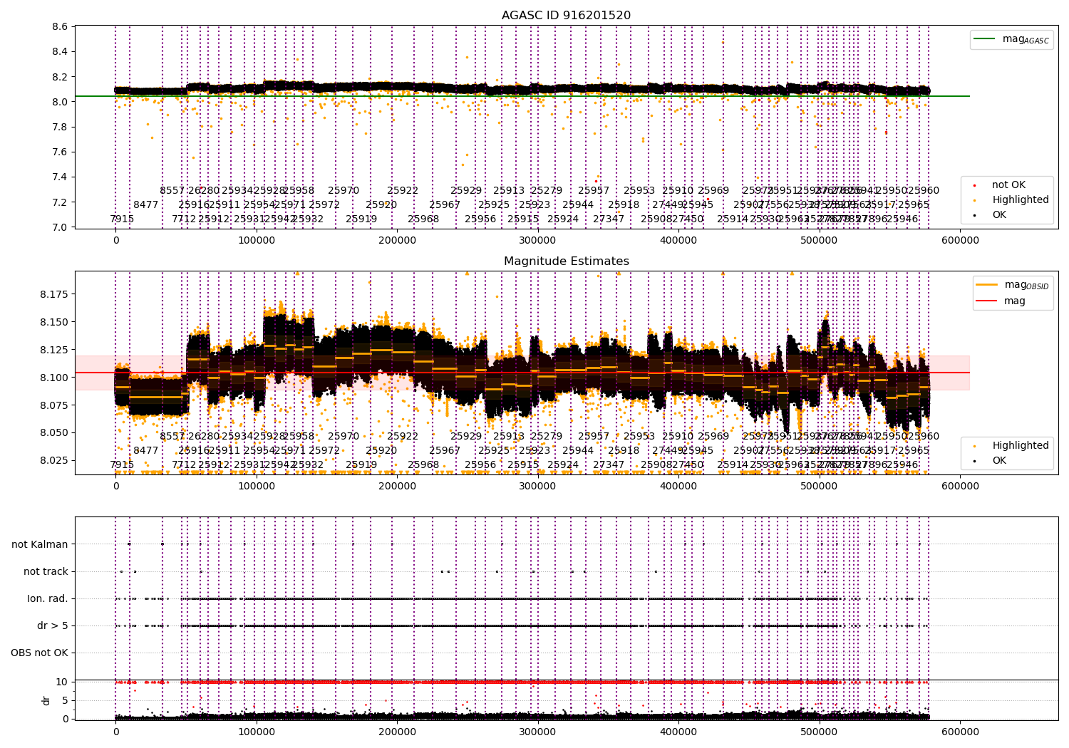Click the '10' tick on dr axis

tap(62, 682)
